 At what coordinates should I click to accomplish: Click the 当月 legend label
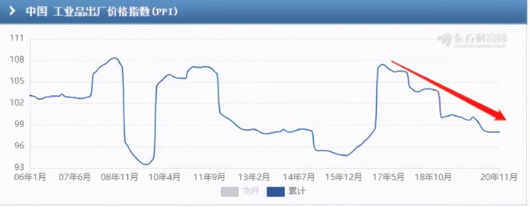point(251,192)
